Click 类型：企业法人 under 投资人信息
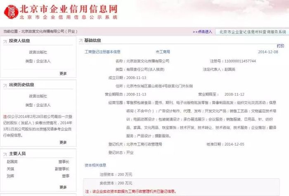 (38, 61)
